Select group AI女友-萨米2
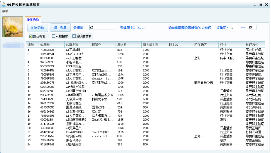271x153 pixels. coord(75,111)
